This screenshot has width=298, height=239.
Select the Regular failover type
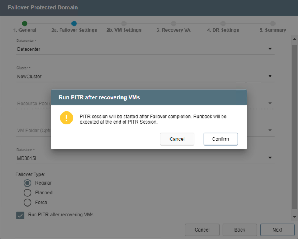pos(27,183)
